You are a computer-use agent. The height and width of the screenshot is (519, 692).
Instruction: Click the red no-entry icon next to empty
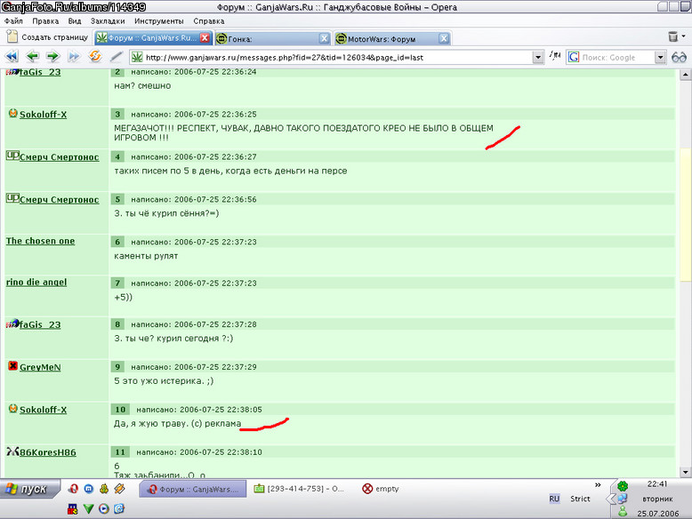[x=367, y=489]
